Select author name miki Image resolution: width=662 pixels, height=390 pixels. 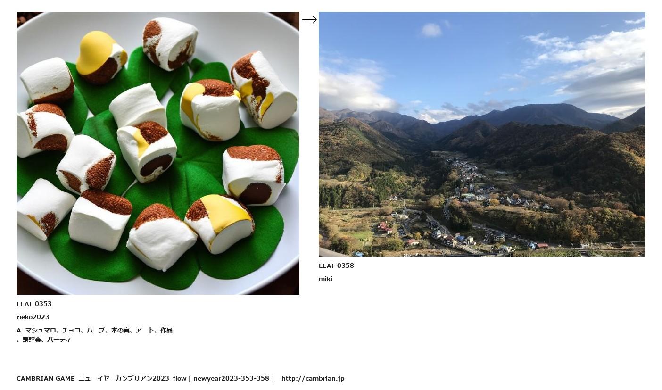pos(325,279)
